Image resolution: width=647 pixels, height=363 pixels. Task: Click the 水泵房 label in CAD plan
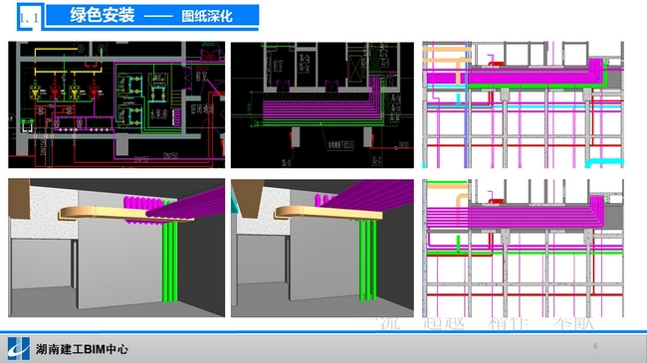[157, 113]
